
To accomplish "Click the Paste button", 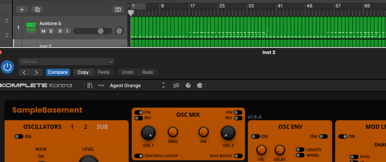I will pos(103,72).
